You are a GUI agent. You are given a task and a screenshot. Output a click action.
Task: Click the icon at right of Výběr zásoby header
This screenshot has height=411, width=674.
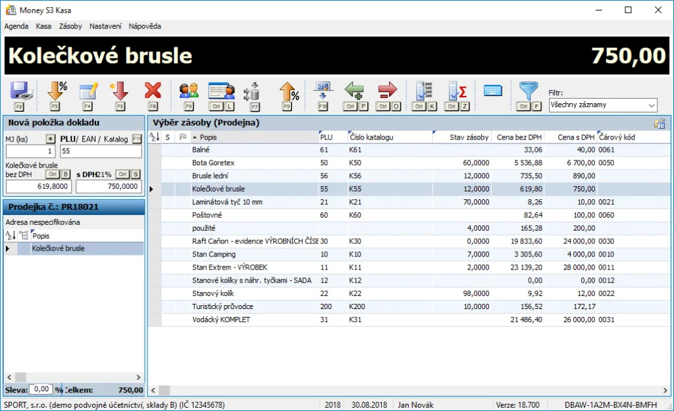[659, 123]
